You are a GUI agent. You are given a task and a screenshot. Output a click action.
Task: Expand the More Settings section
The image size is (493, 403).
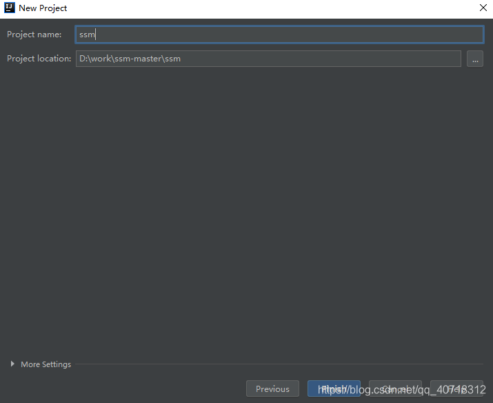(x=12, y=364)
